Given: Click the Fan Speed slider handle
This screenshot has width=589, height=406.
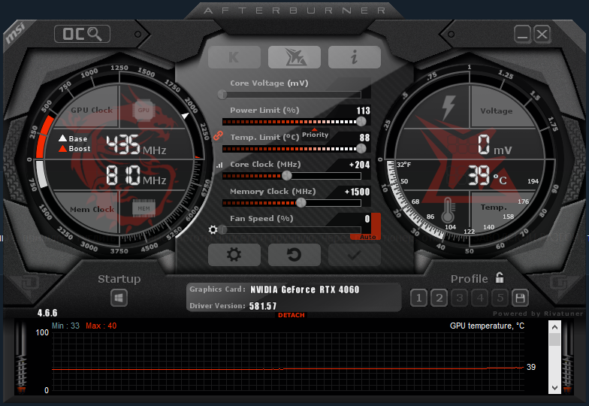Looking at the screenshot, I should coord(222,229).
